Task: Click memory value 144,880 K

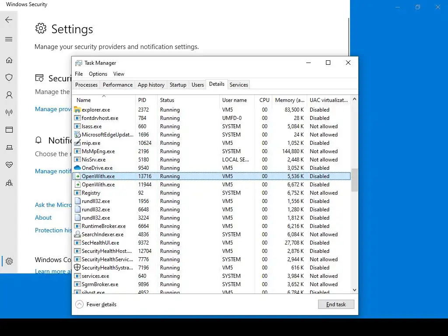Action: [293, 151]
